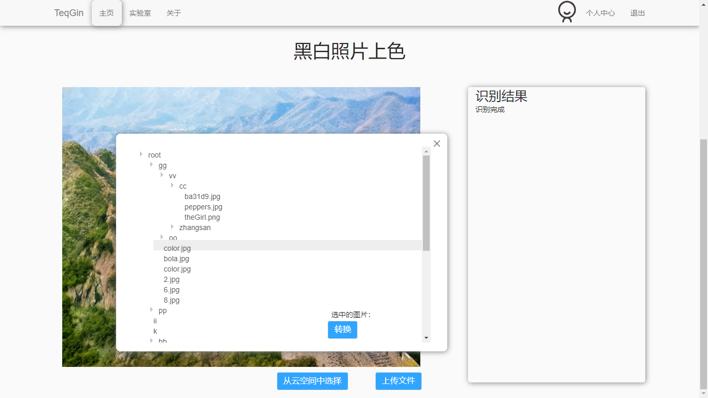Click the vv folder label
The height and width of the screenshot is (398, 708).
tap(173, 176)
